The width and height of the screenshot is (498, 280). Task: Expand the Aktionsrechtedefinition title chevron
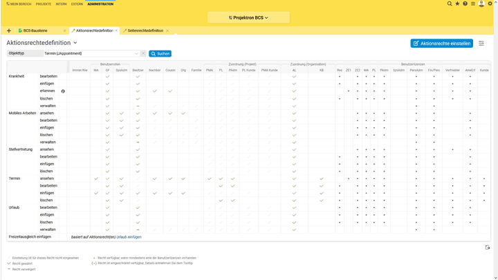(75, 43)
